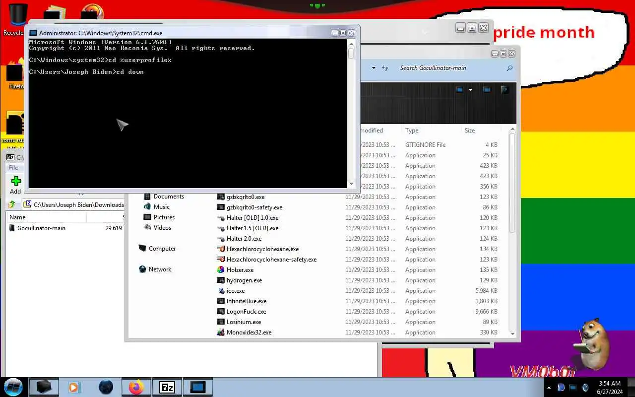Click the ico.exe file icon
The height and width of the screenshot is (397, 635).
coord(221,291)
